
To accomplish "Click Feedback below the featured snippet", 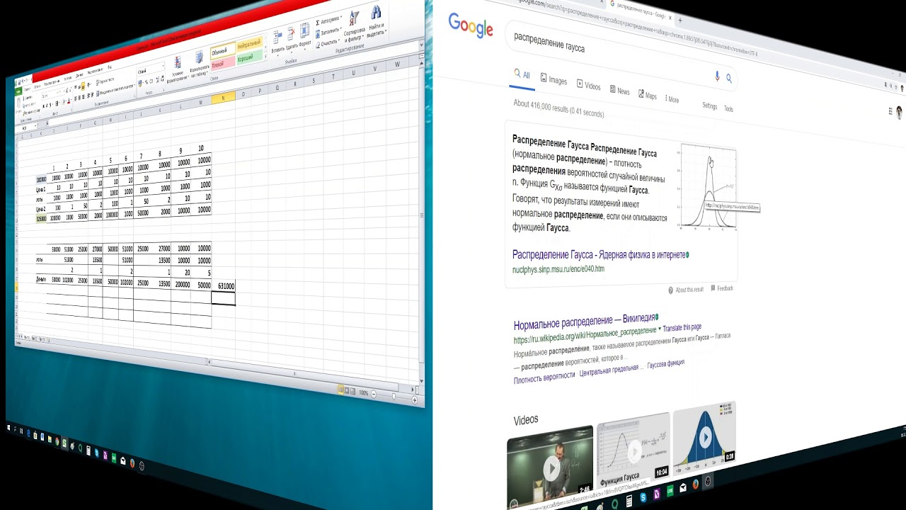I will click(725, 288).
